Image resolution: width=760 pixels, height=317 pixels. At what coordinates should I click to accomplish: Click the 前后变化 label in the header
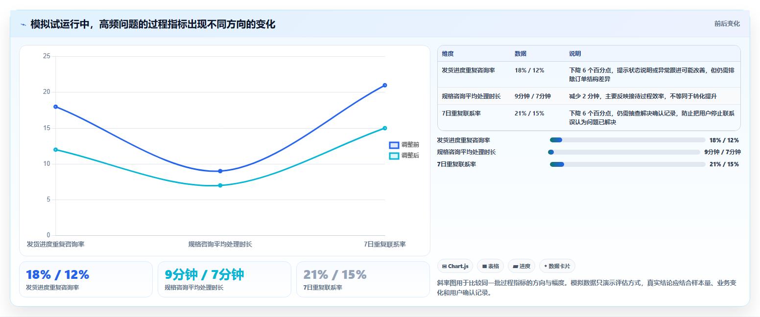pyautogui.click(x=727, y=23)
